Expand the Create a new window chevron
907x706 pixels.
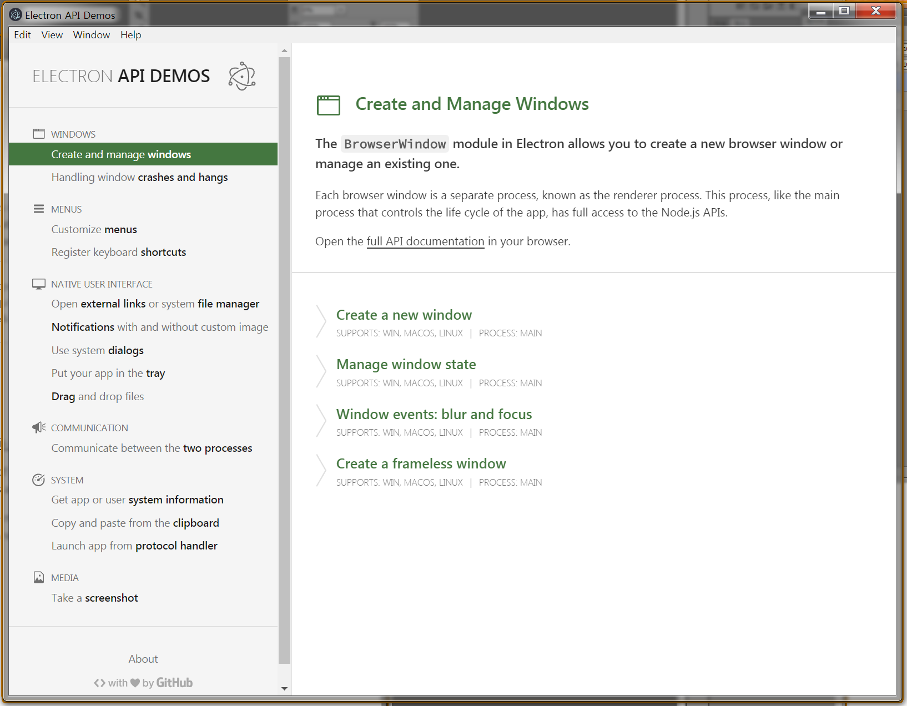pyautogui.click(x=321, y=321)
